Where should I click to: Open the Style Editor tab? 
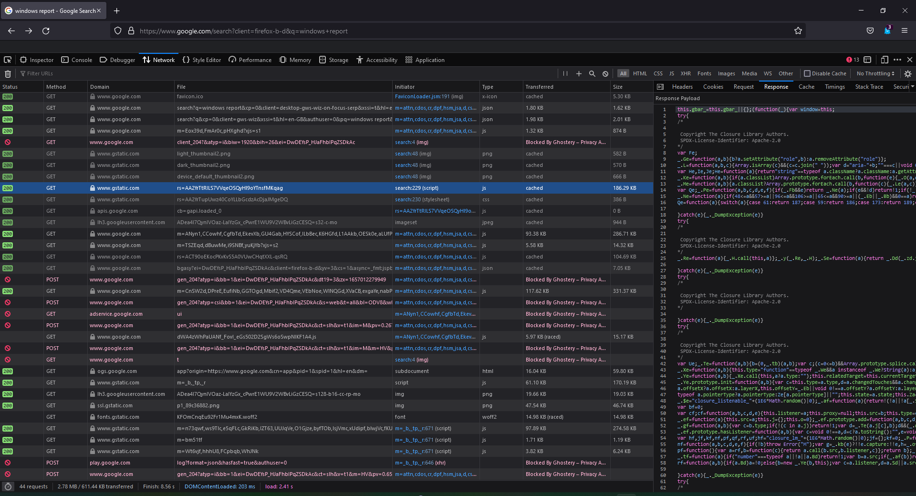coord(202,60)
